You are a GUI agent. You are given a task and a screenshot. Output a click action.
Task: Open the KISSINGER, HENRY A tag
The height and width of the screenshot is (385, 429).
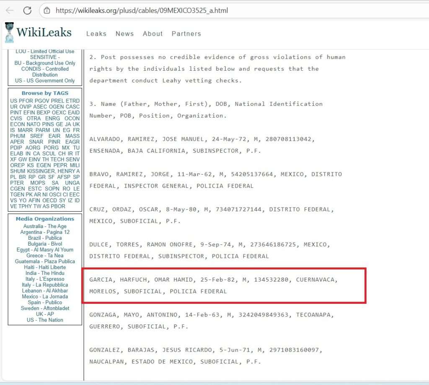(x=52, y=171)
